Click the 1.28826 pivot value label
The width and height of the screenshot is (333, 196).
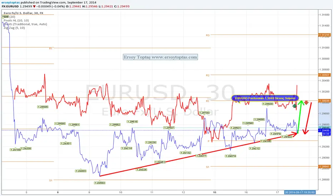tap(141, 170)
